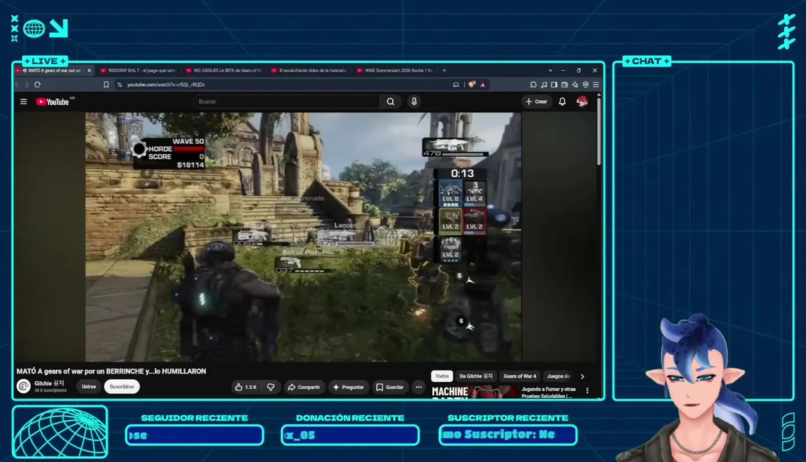The width and height of the screenshot is (806, 462).
Task: Toggle the browser sidebar panel icon
Action: (x=554, y=85)
